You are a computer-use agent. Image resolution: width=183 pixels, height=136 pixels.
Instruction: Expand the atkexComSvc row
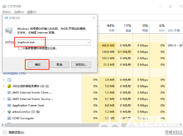[x=4, y=112]
